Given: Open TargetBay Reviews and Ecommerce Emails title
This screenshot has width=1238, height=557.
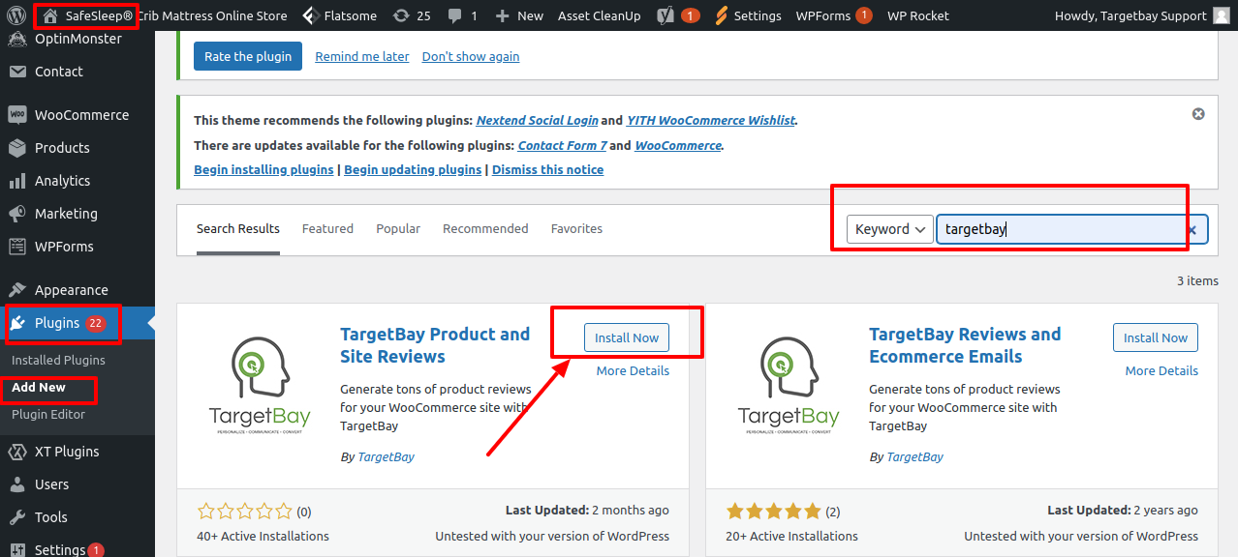Looking at the screenshot, I should click(965, 345).
